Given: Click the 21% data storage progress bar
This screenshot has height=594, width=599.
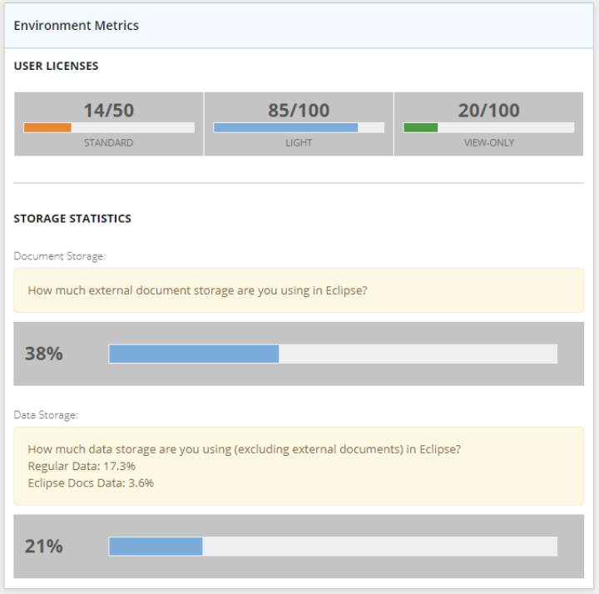Looking at the screenshot, I should click(x=333, y=547).
